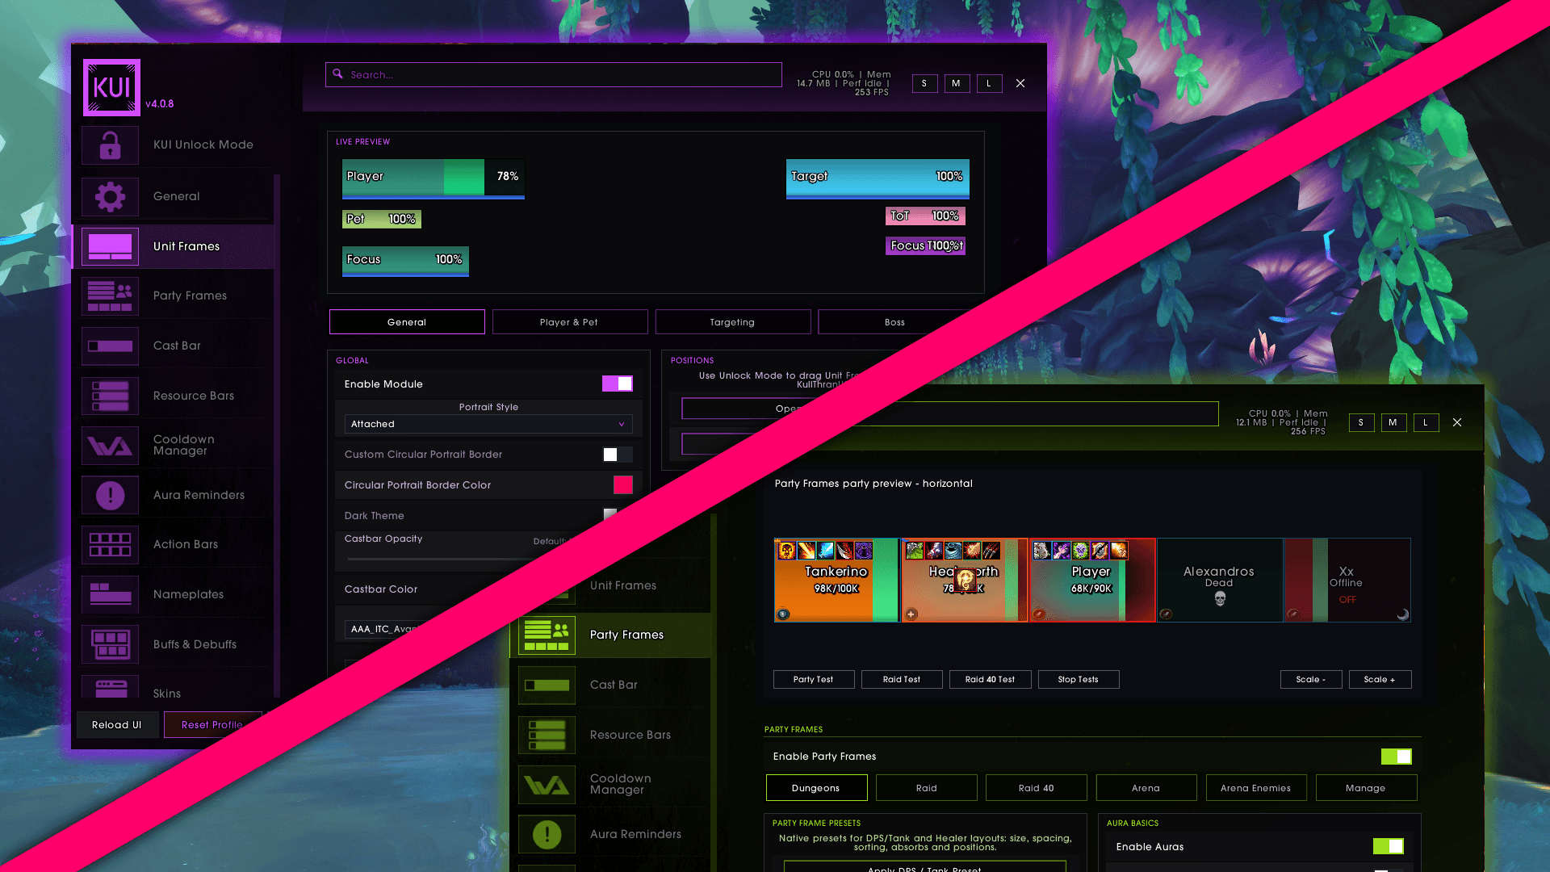
Task: Click the skull icon on Alexandros' frame
Action: pyautogui.click(x=1220, y=598)
